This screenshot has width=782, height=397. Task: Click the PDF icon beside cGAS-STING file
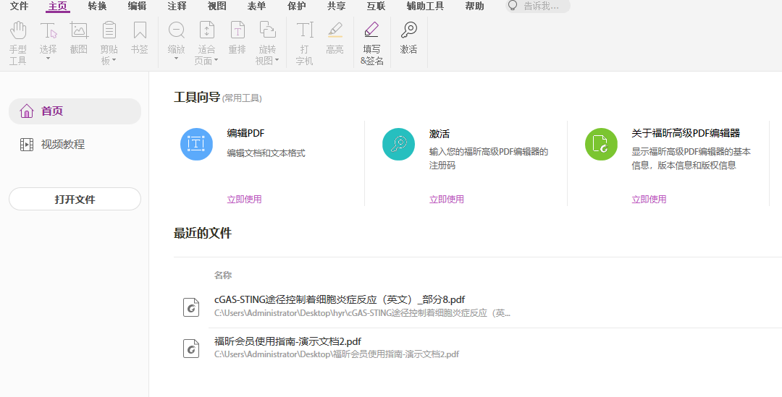pos(191,307)
